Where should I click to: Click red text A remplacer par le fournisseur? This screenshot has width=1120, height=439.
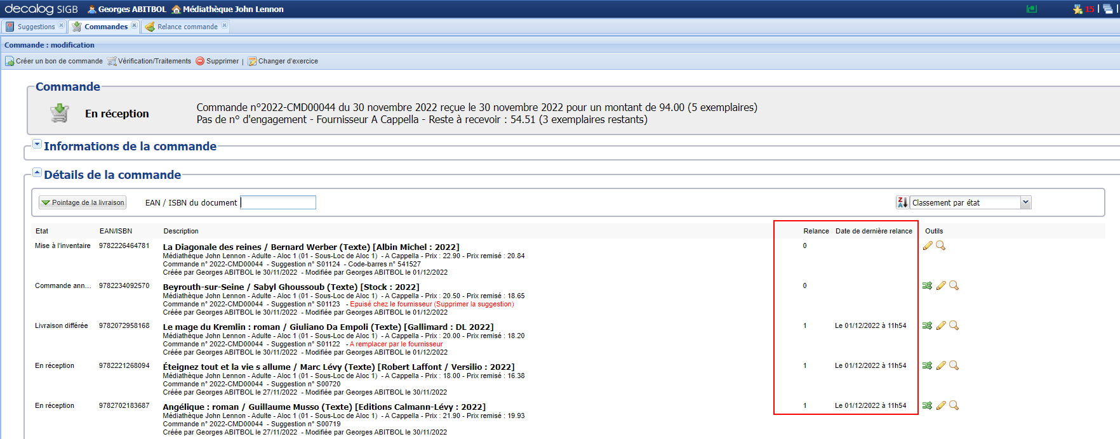pyautogui.click(x=396, y=344)
